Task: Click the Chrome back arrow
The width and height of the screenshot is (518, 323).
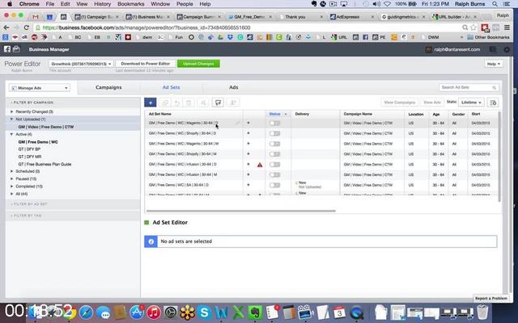Action: (6, 27)
